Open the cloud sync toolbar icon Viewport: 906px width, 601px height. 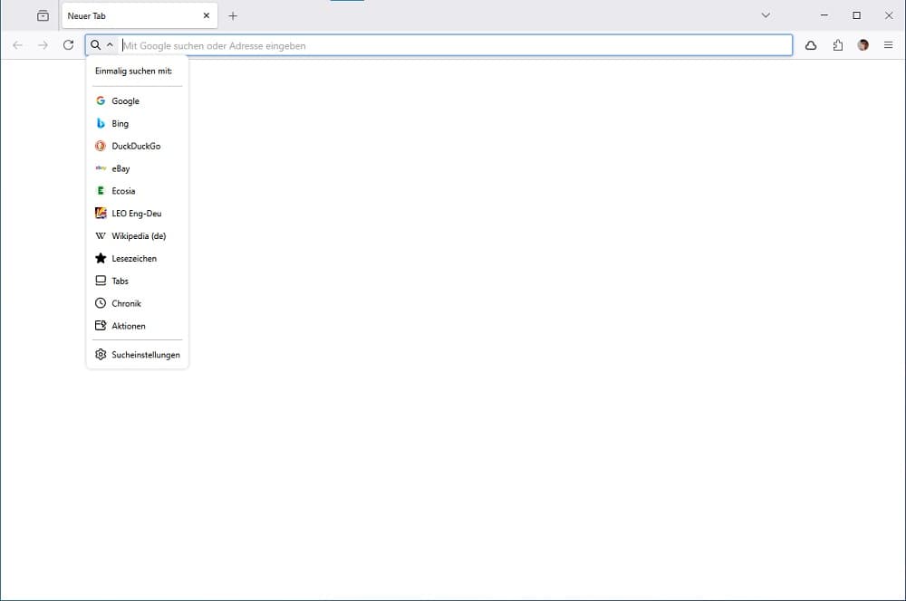click(811, 45)
